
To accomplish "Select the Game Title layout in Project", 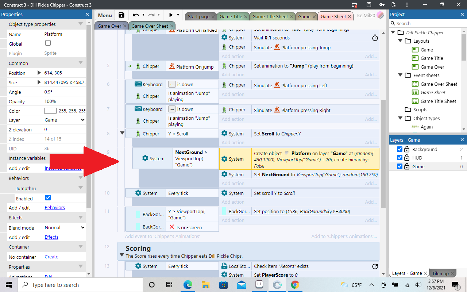I will coord(432,58).
